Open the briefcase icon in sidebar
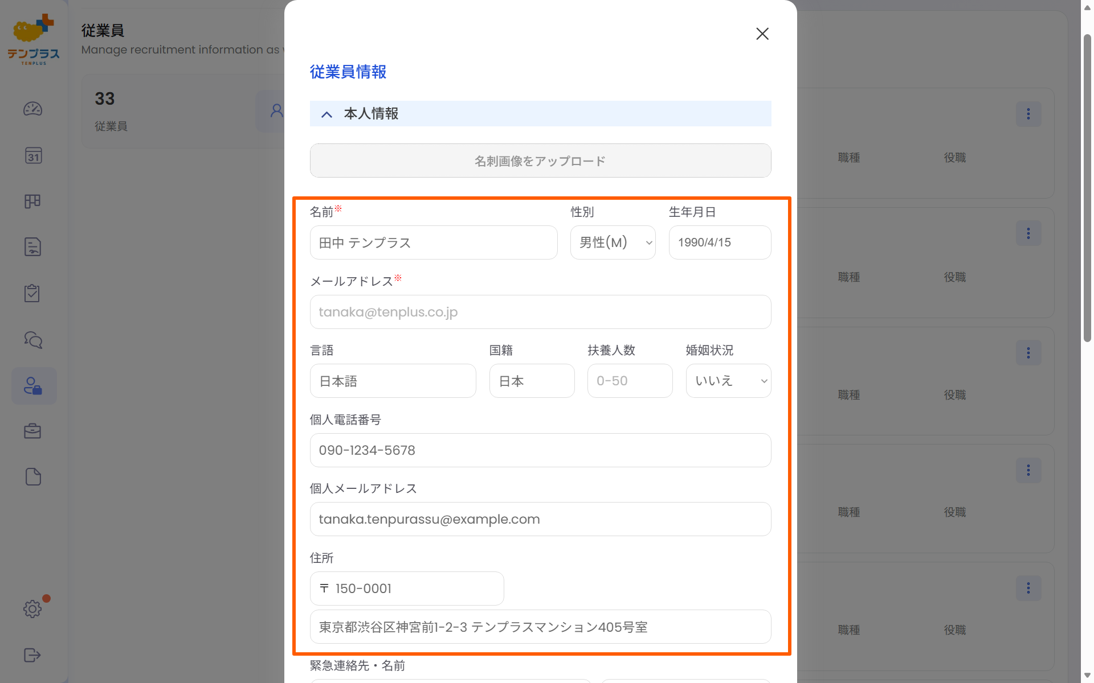This screenshot has width=1094, height=683. tap(33, 431)
